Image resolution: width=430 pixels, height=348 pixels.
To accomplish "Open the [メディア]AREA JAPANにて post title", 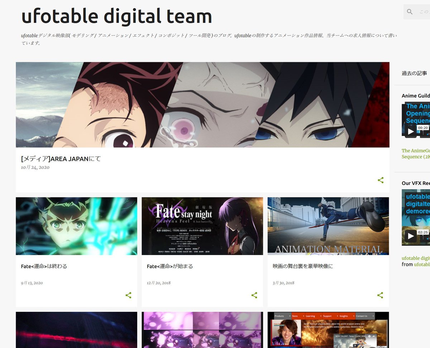I will coord(61,158).
